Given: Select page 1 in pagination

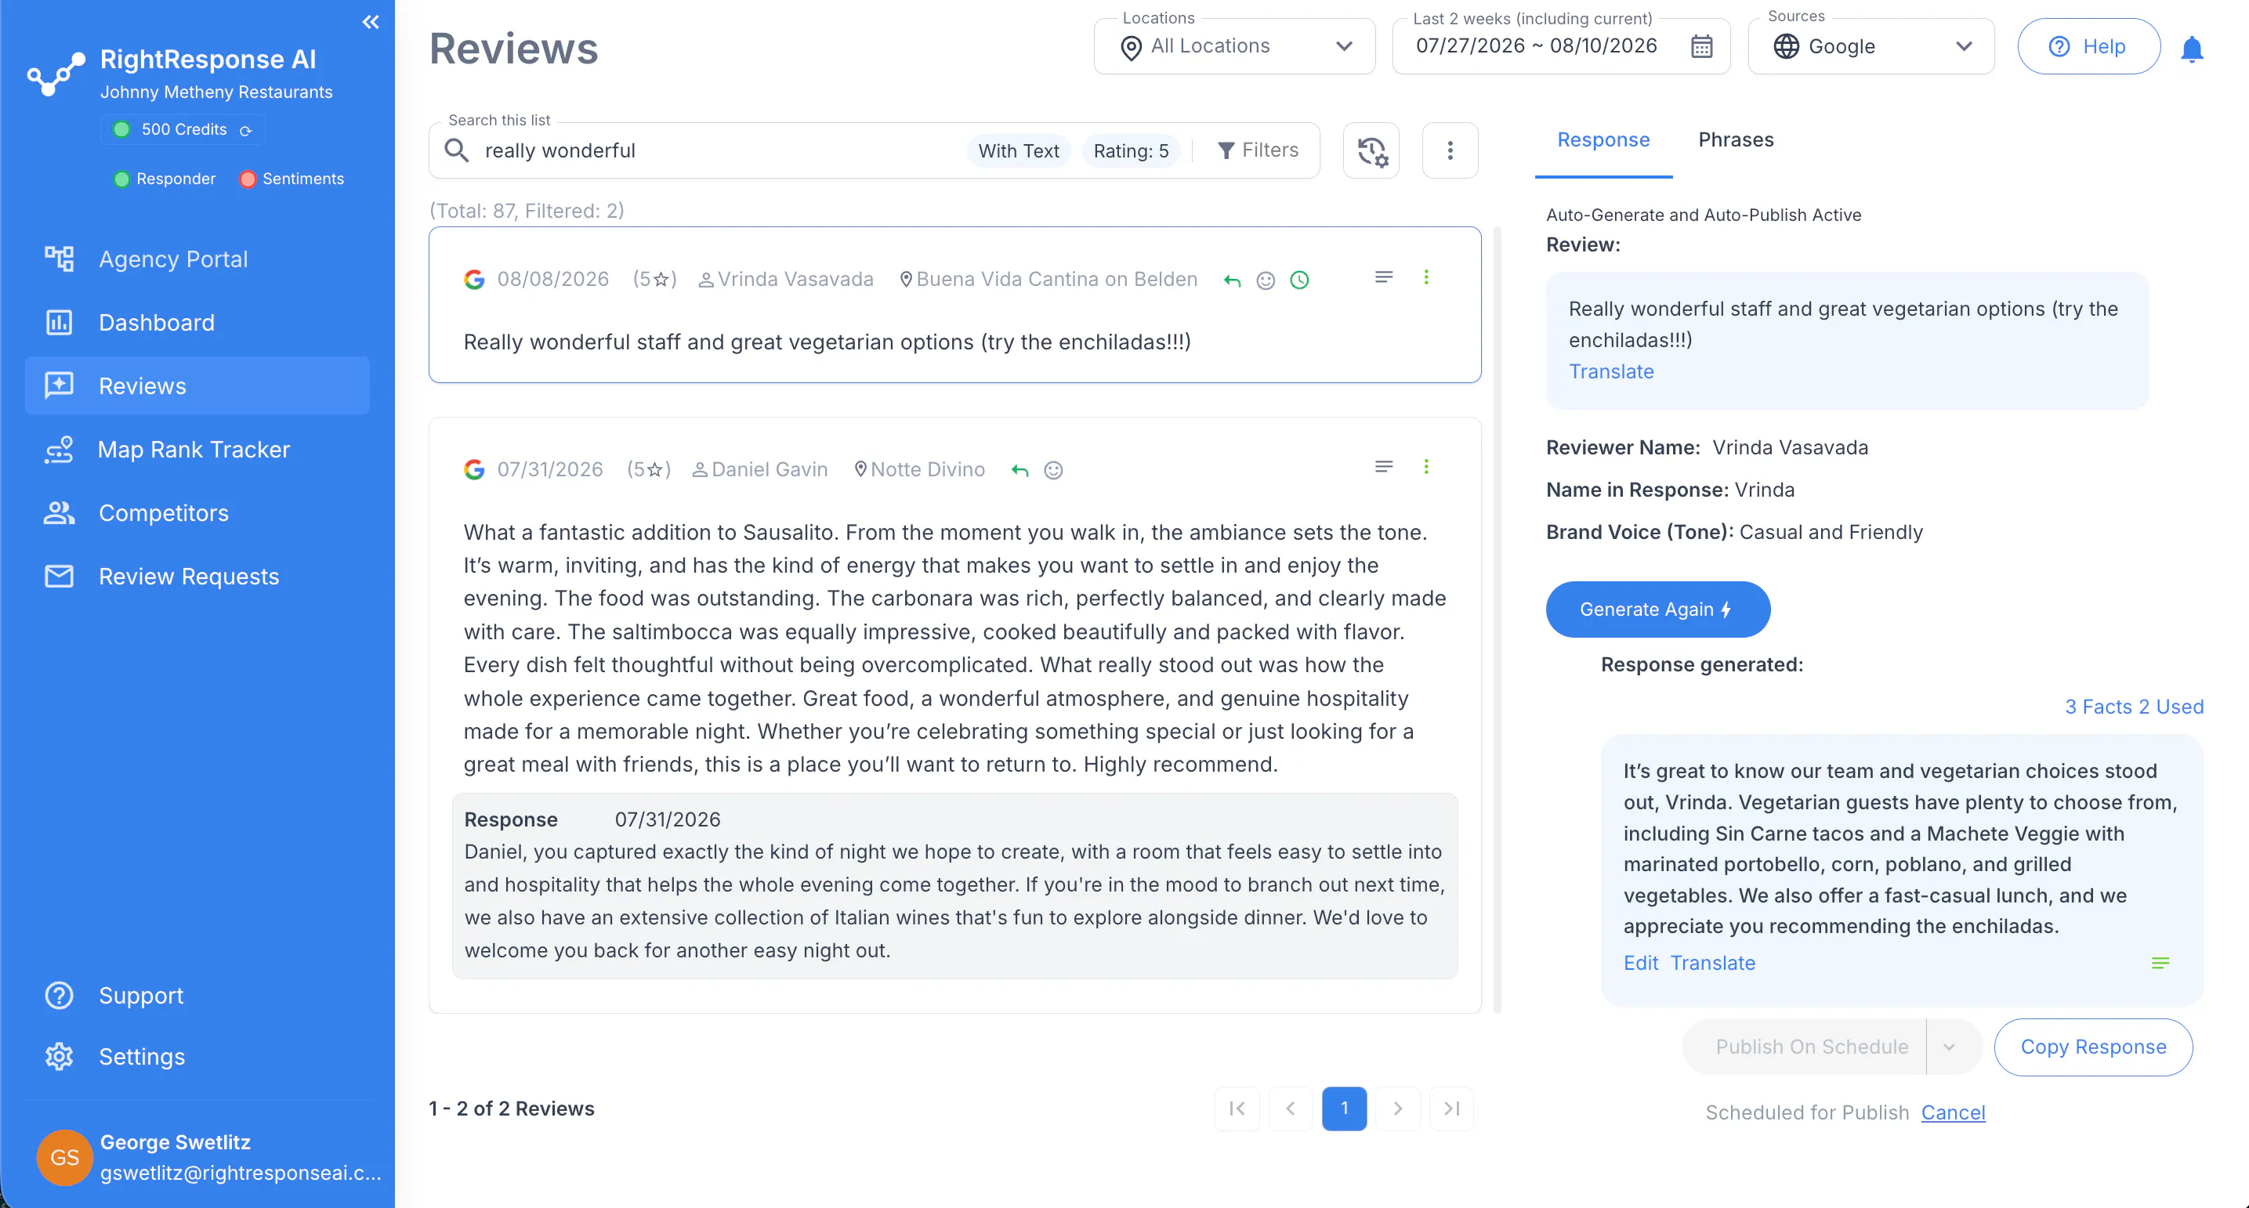Looking at the screenshot, I should pyautogui.click(x=1344, y=1109).
